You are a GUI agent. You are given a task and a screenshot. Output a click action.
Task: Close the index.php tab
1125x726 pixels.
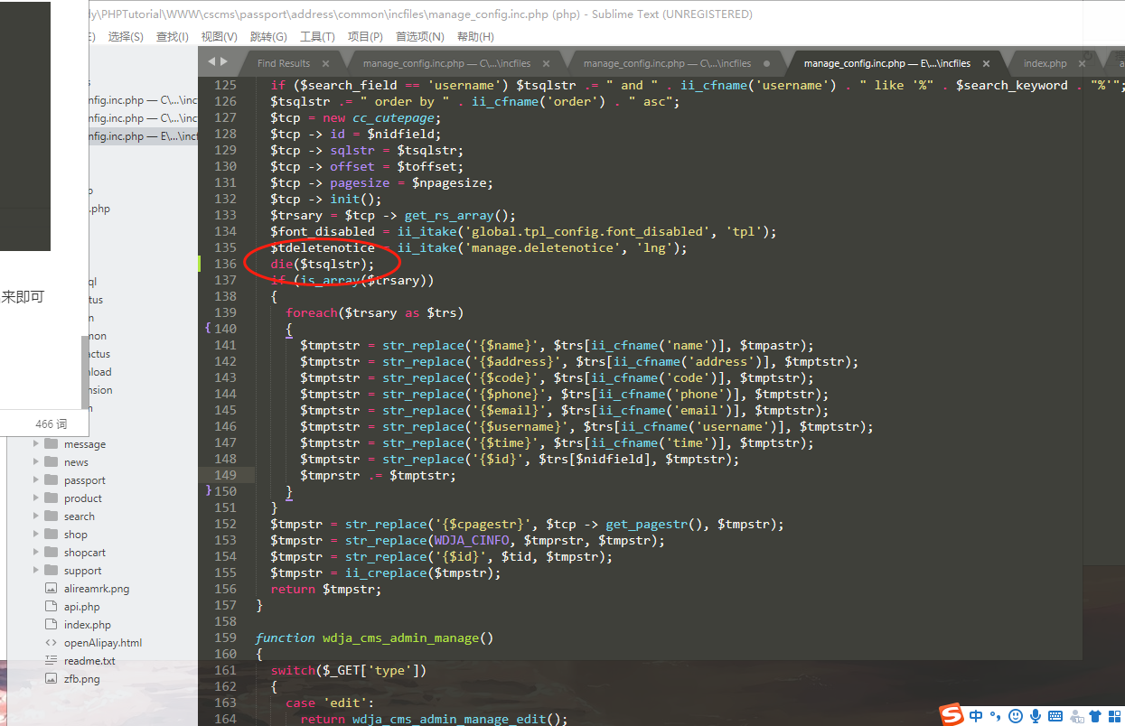pyautogui.click(x=1082, y=64)
